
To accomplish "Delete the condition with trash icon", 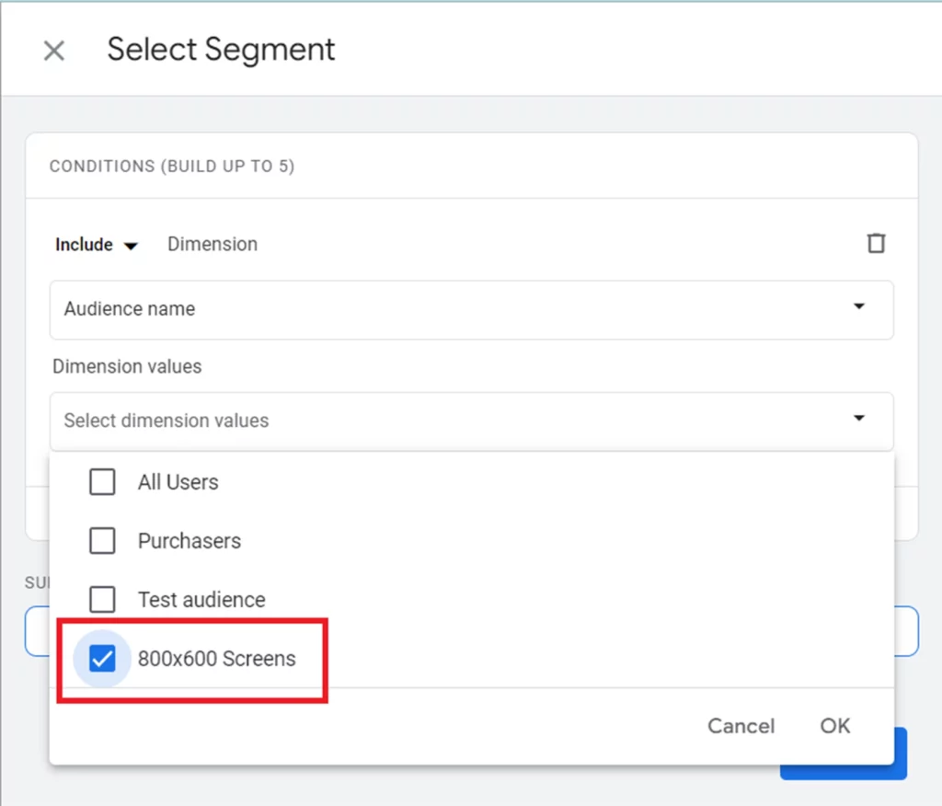I will point(876,243).
